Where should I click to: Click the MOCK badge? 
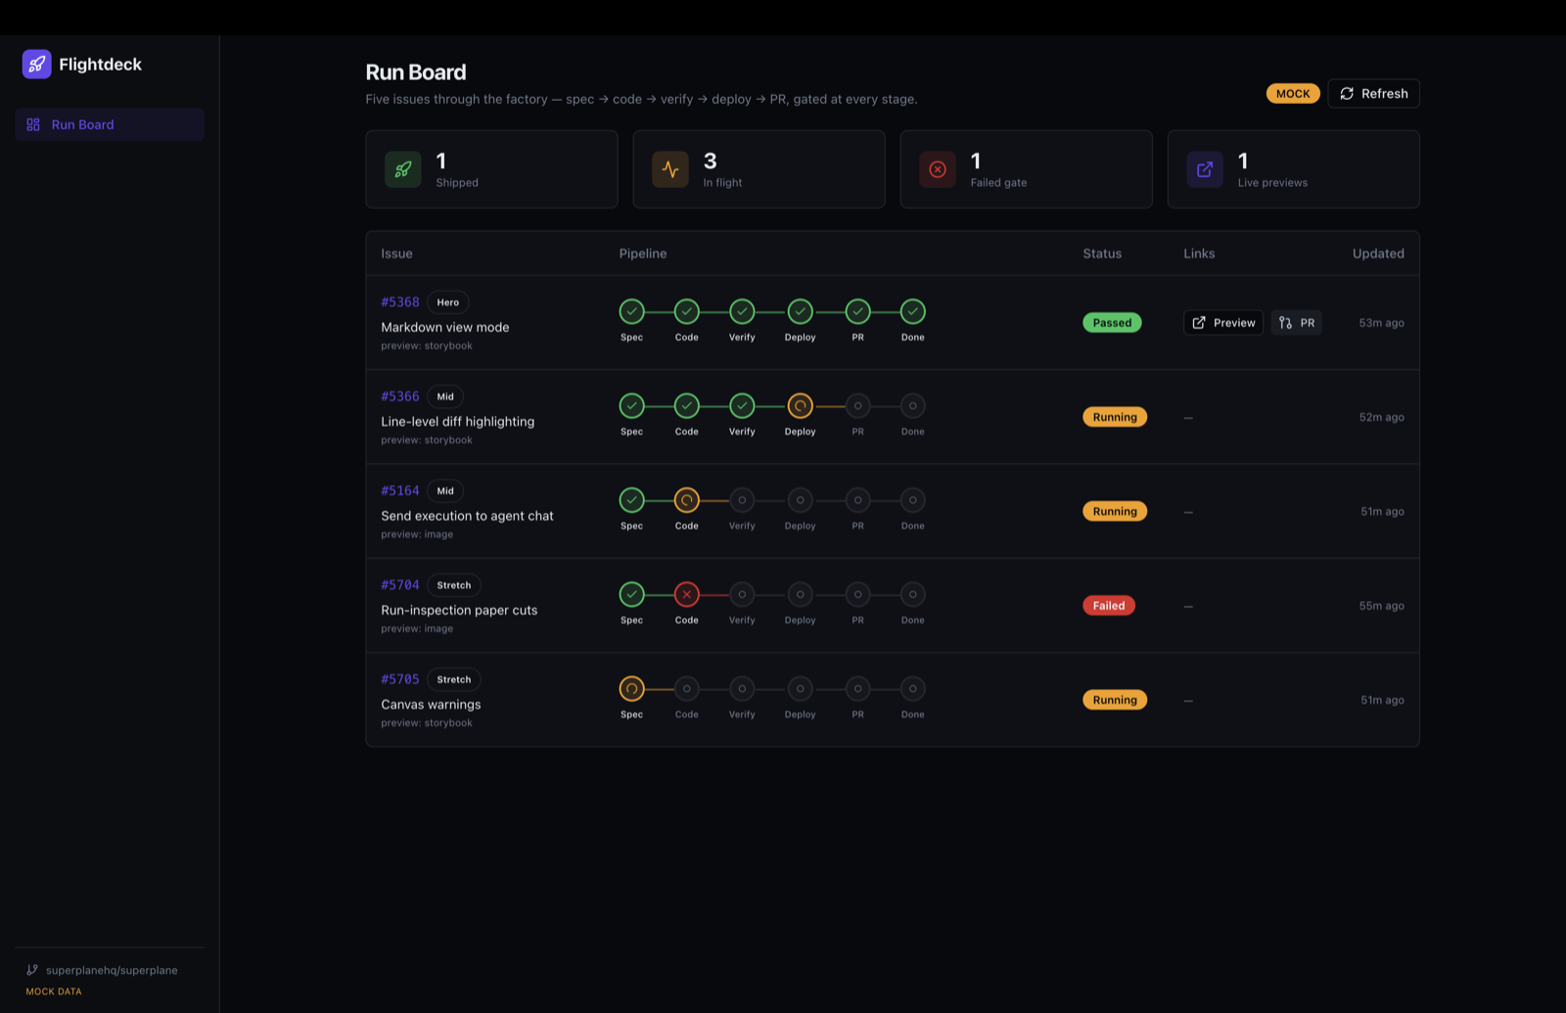[1293, 93]
